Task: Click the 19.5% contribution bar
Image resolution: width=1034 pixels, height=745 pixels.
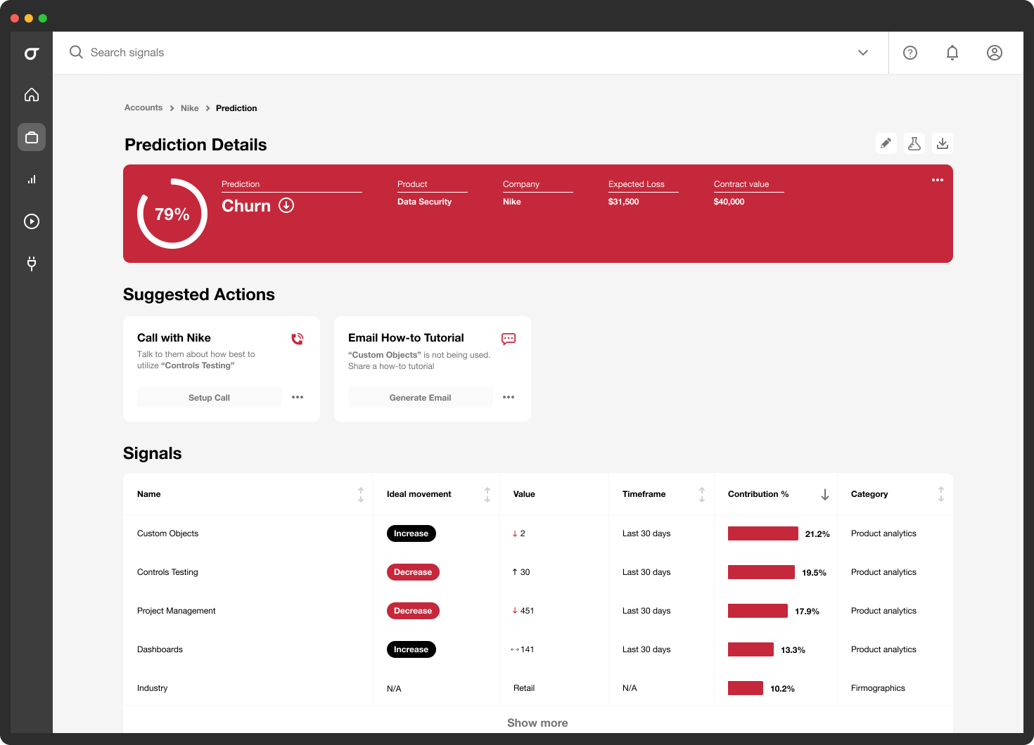Action: coord(761,572)
